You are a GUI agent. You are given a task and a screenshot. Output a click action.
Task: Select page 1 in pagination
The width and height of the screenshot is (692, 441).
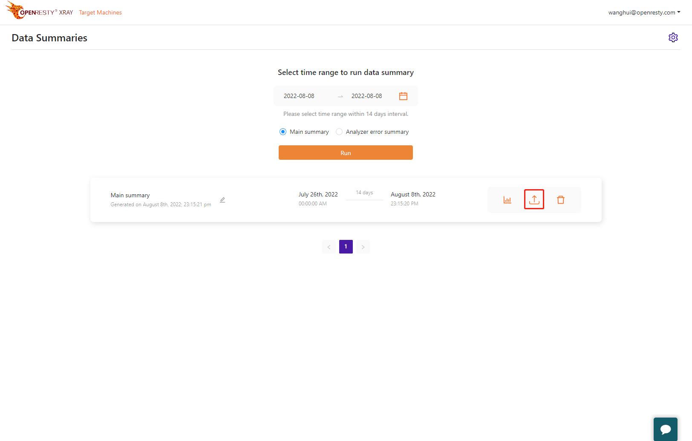(346, 247)
